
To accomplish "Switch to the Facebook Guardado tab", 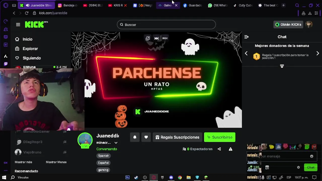I will pyautogui.click(x=192, y=5).
